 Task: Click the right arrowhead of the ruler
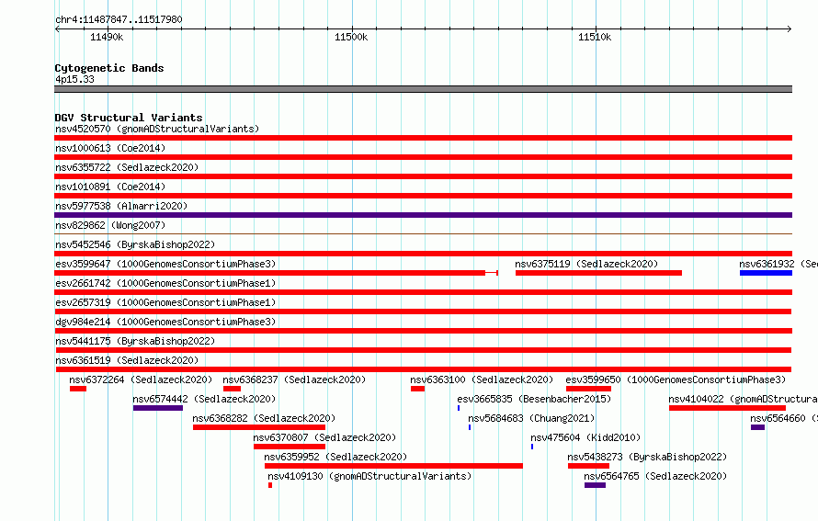[790, 28]
